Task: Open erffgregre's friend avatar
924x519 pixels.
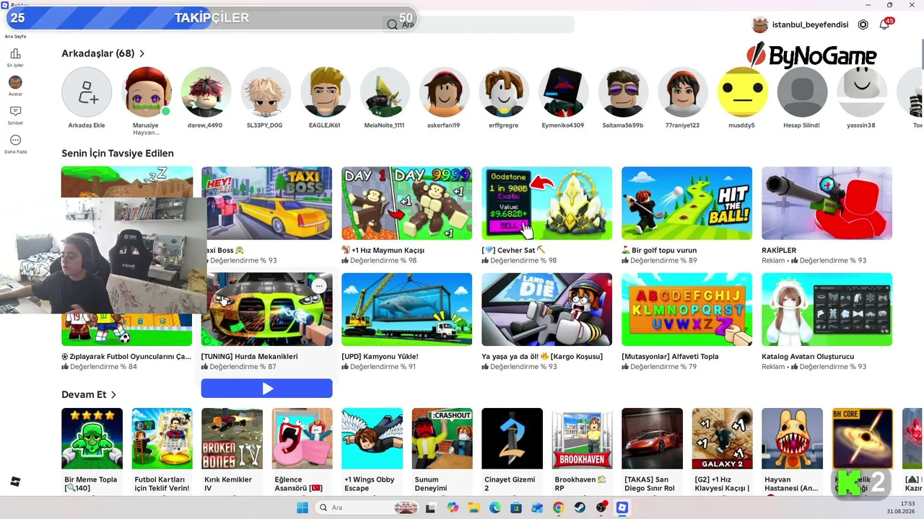Action: (x=504, y=92)
